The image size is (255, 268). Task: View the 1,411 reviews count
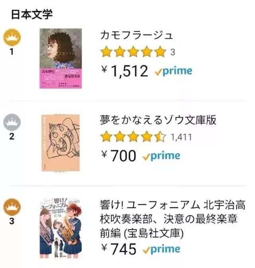tap(181, 137)
